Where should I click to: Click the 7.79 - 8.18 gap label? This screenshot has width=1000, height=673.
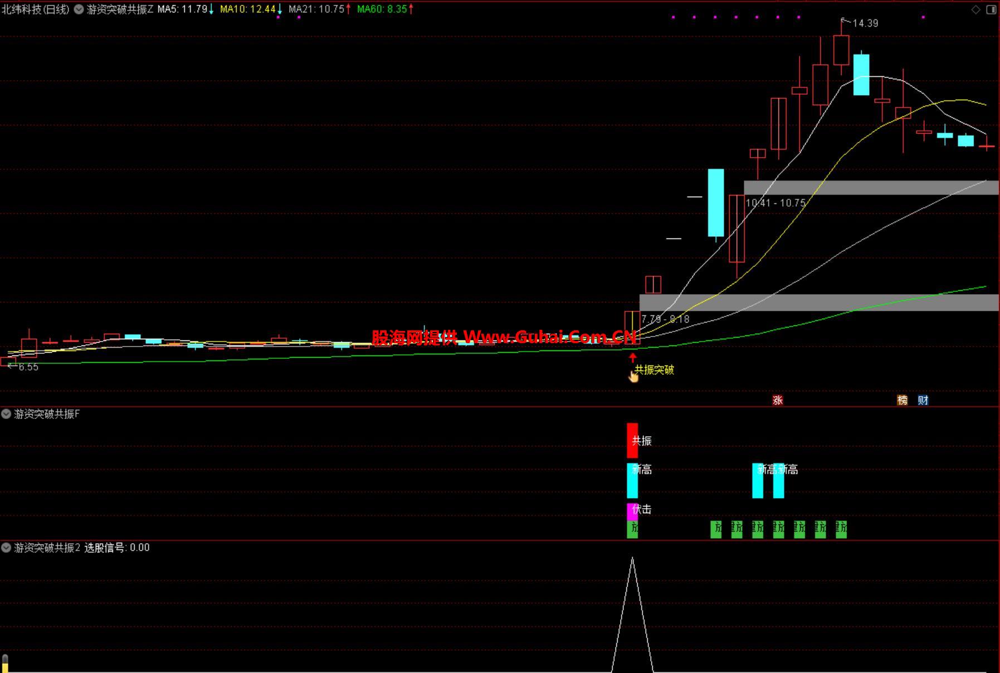(665, 319)
